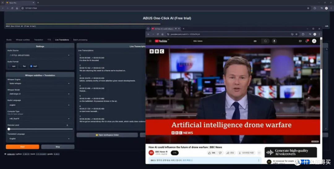Open more actions ellipsis under the video

coord(259,153)
